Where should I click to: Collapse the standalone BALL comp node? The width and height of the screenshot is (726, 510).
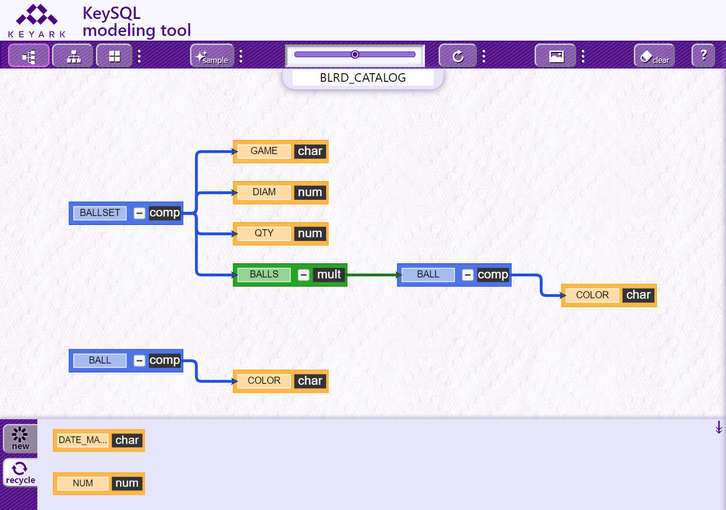coord(139,361)
